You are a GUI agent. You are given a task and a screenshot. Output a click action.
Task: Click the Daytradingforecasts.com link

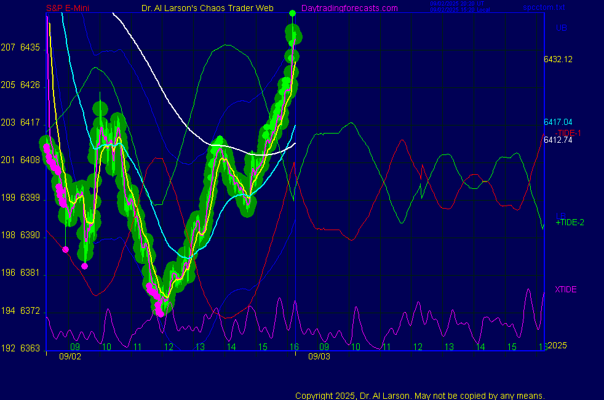[349, 8]
